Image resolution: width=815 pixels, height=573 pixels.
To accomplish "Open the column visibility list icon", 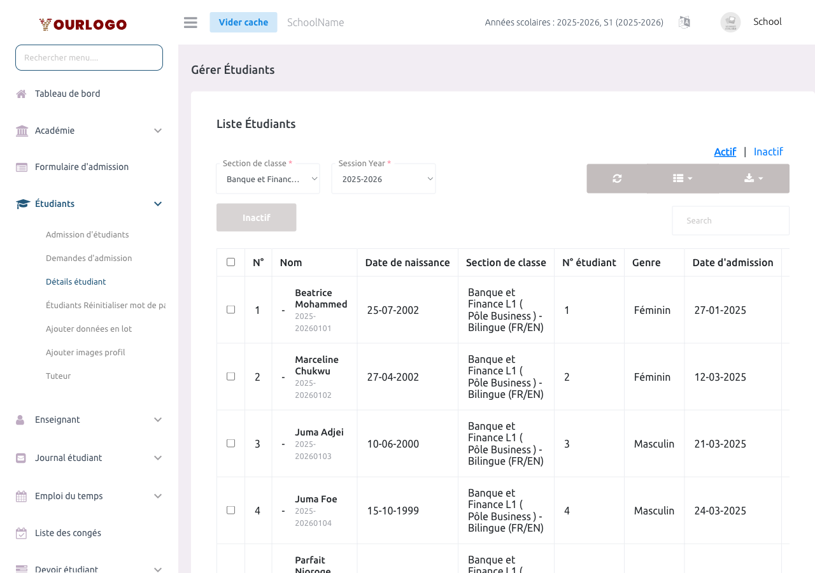I will (682, 178).
